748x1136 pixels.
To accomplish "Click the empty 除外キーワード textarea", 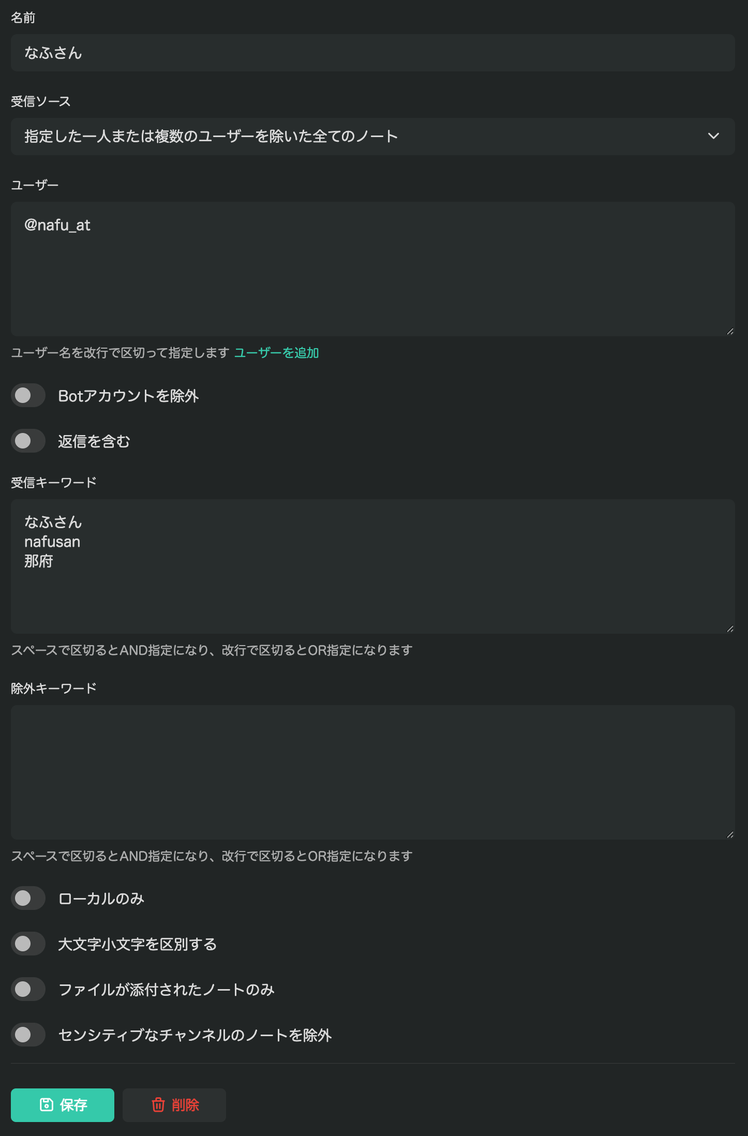I will [x=372, y=772].
